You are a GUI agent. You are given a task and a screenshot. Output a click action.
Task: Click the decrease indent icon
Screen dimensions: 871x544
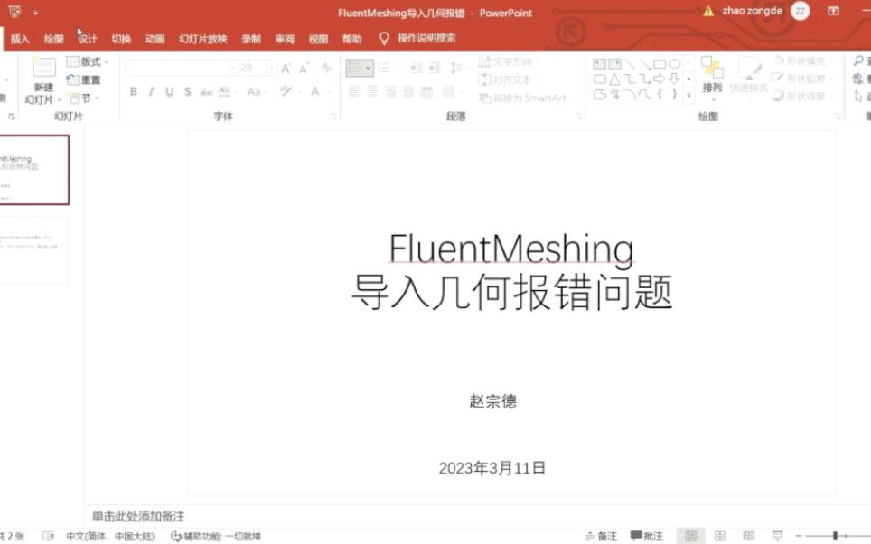416,69
